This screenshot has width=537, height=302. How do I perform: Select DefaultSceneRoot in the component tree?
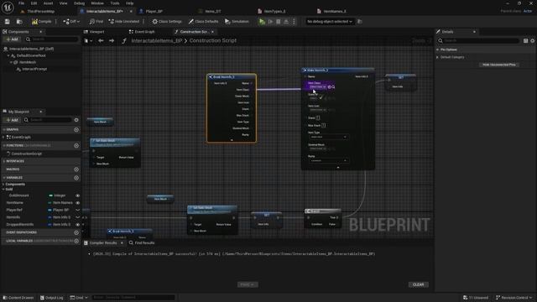31,55
